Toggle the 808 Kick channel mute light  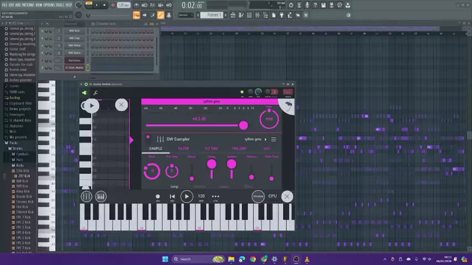[x=43, y=31]
